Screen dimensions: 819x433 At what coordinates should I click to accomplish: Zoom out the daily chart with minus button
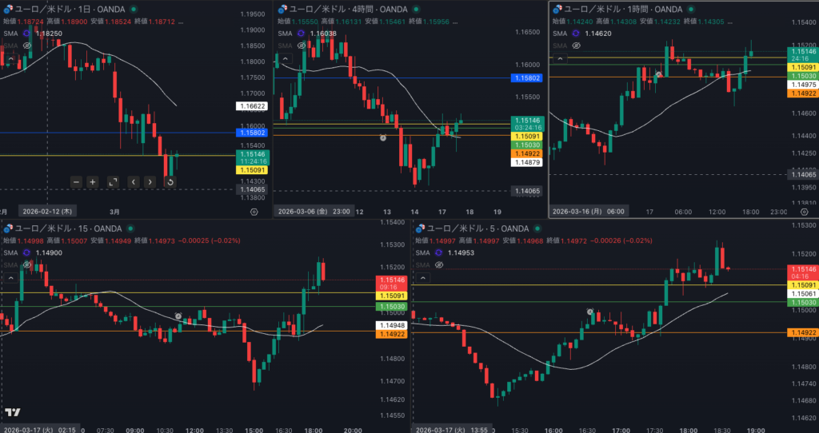[x=76, y=182]
